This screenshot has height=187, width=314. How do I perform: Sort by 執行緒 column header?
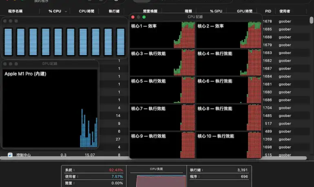pyautogui.click(x=114, y=11)
